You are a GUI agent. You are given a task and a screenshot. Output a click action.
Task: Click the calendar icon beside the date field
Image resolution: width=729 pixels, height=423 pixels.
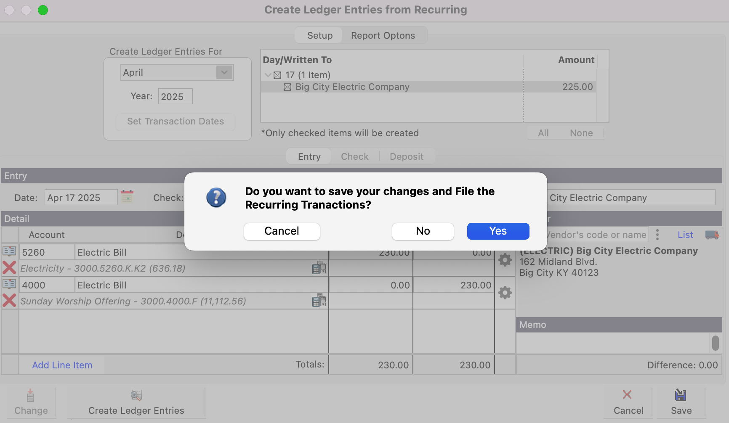[127, 197]
